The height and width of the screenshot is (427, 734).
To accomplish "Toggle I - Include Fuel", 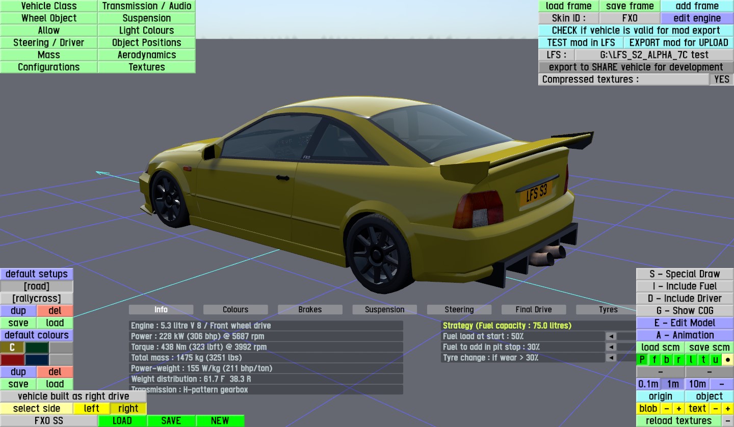I will (x=685, y=286).
